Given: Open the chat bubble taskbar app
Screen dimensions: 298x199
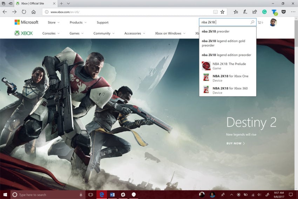Looking at the screenshot, I should 134,195.
